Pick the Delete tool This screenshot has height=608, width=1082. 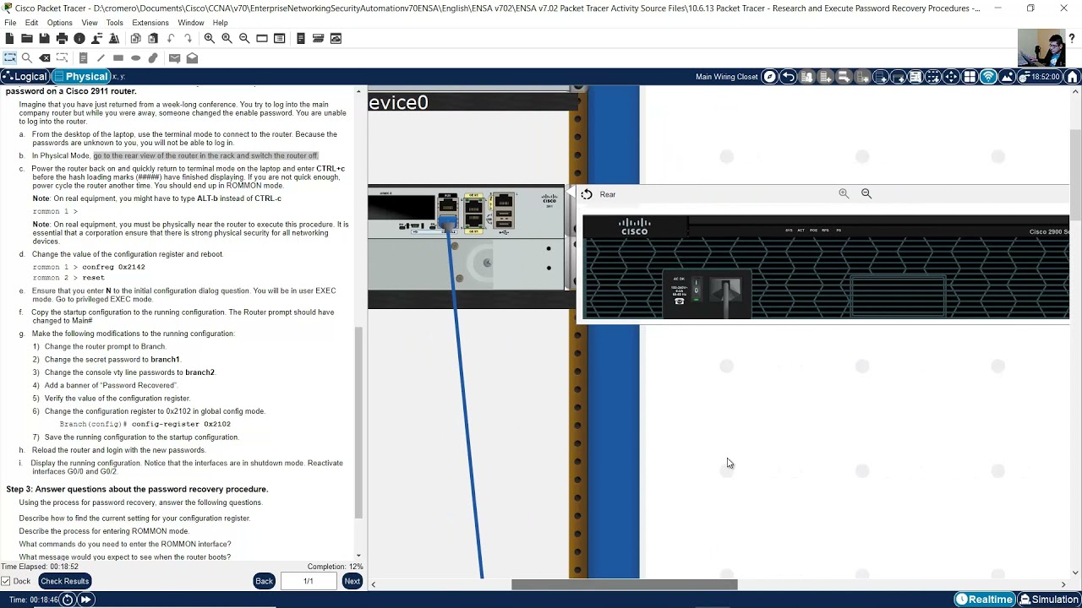coord(45,58)
